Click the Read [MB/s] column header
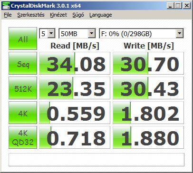193x173 pixels. click(x=75, y=46)
